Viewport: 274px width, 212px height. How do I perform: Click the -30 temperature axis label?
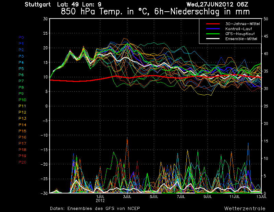[x=44, y=193]
